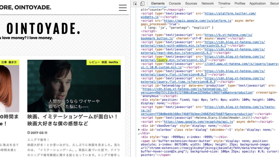Viewport: 279px width, 157px height.
Task: Select the div id="cboxOverlay" line
Action: click(186, 126)
